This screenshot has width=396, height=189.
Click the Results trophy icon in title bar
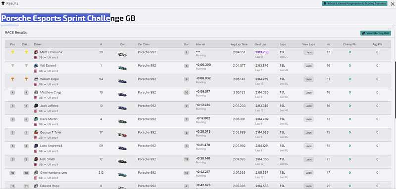click(x=3, y=3)
